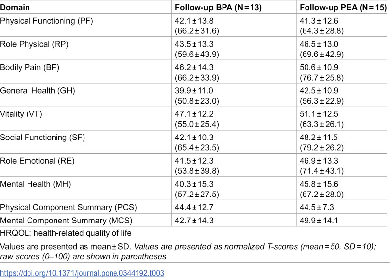Click the normalized T-scores footnote text

click(188, 251)
